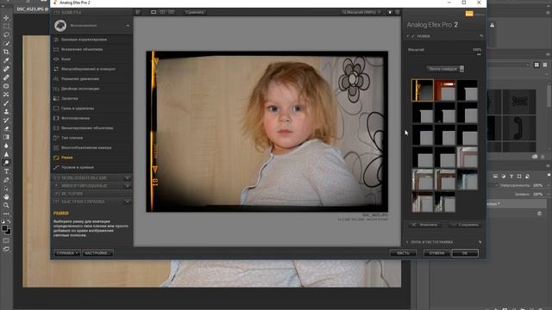Select the Hand tool
The height and width of the screenshot is (310, 552).
click(6, 197)
